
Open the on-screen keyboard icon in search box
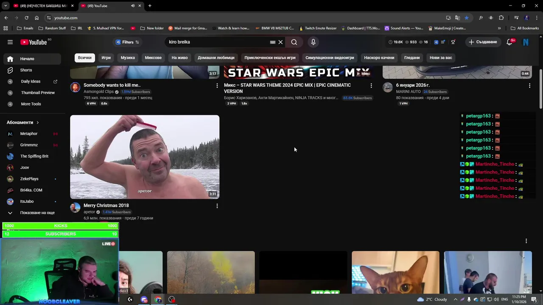tap(273, 42)
